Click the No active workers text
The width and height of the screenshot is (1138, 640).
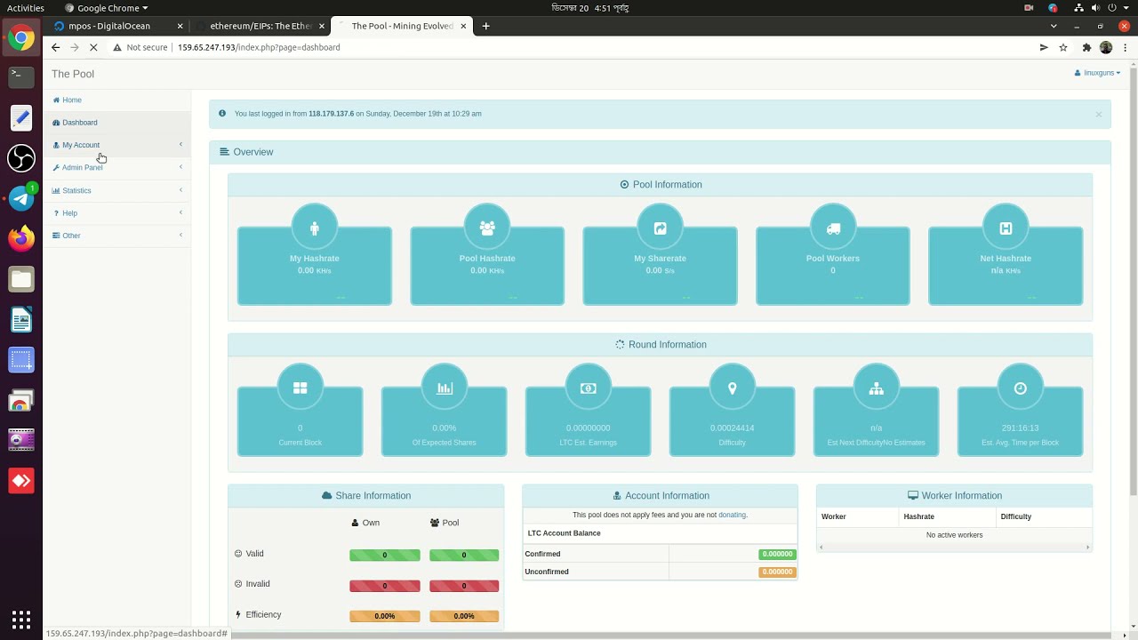point(954,535)
